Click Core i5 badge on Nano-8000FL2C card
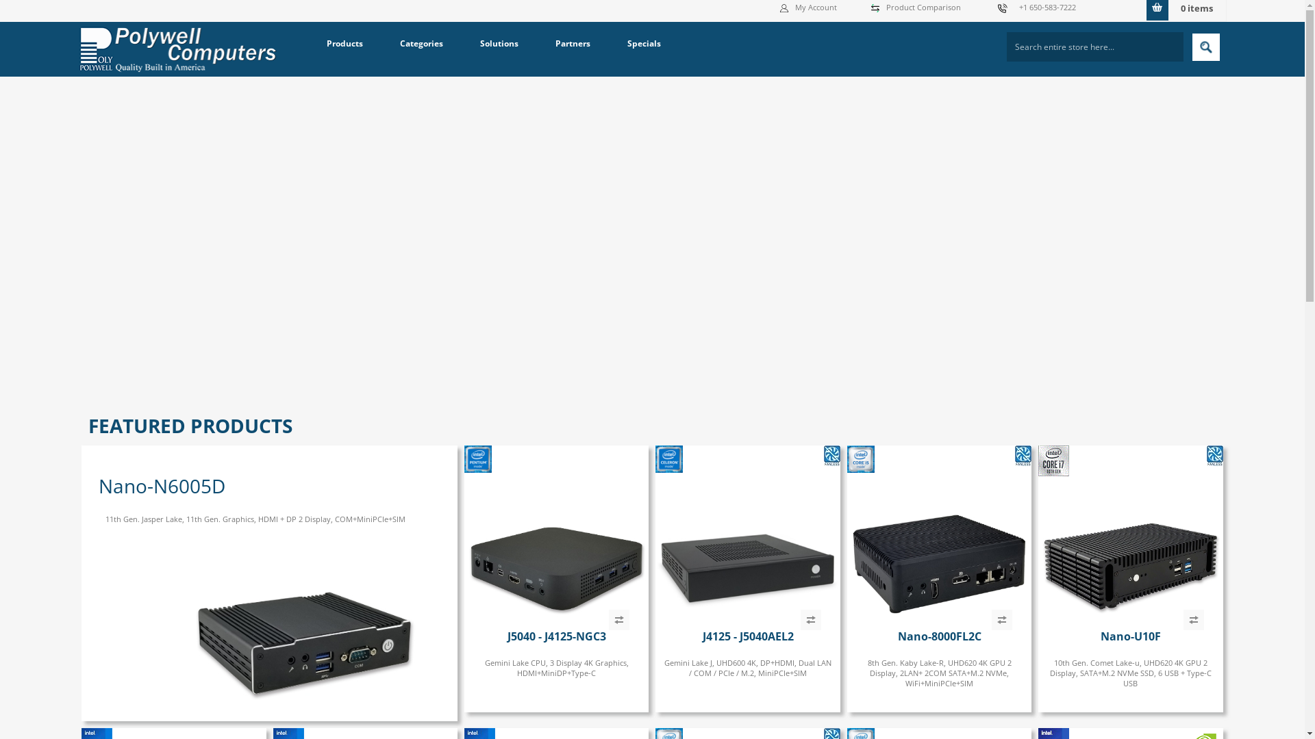The image size is (1315, 739). coord(861,459)
